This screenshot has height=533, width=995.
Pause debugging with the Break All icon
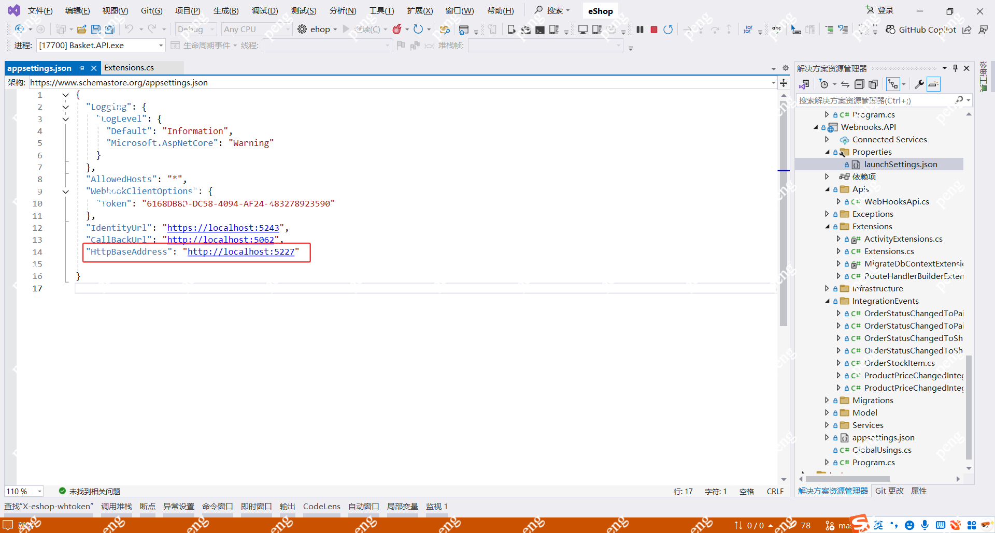click(x=640, y=29)
